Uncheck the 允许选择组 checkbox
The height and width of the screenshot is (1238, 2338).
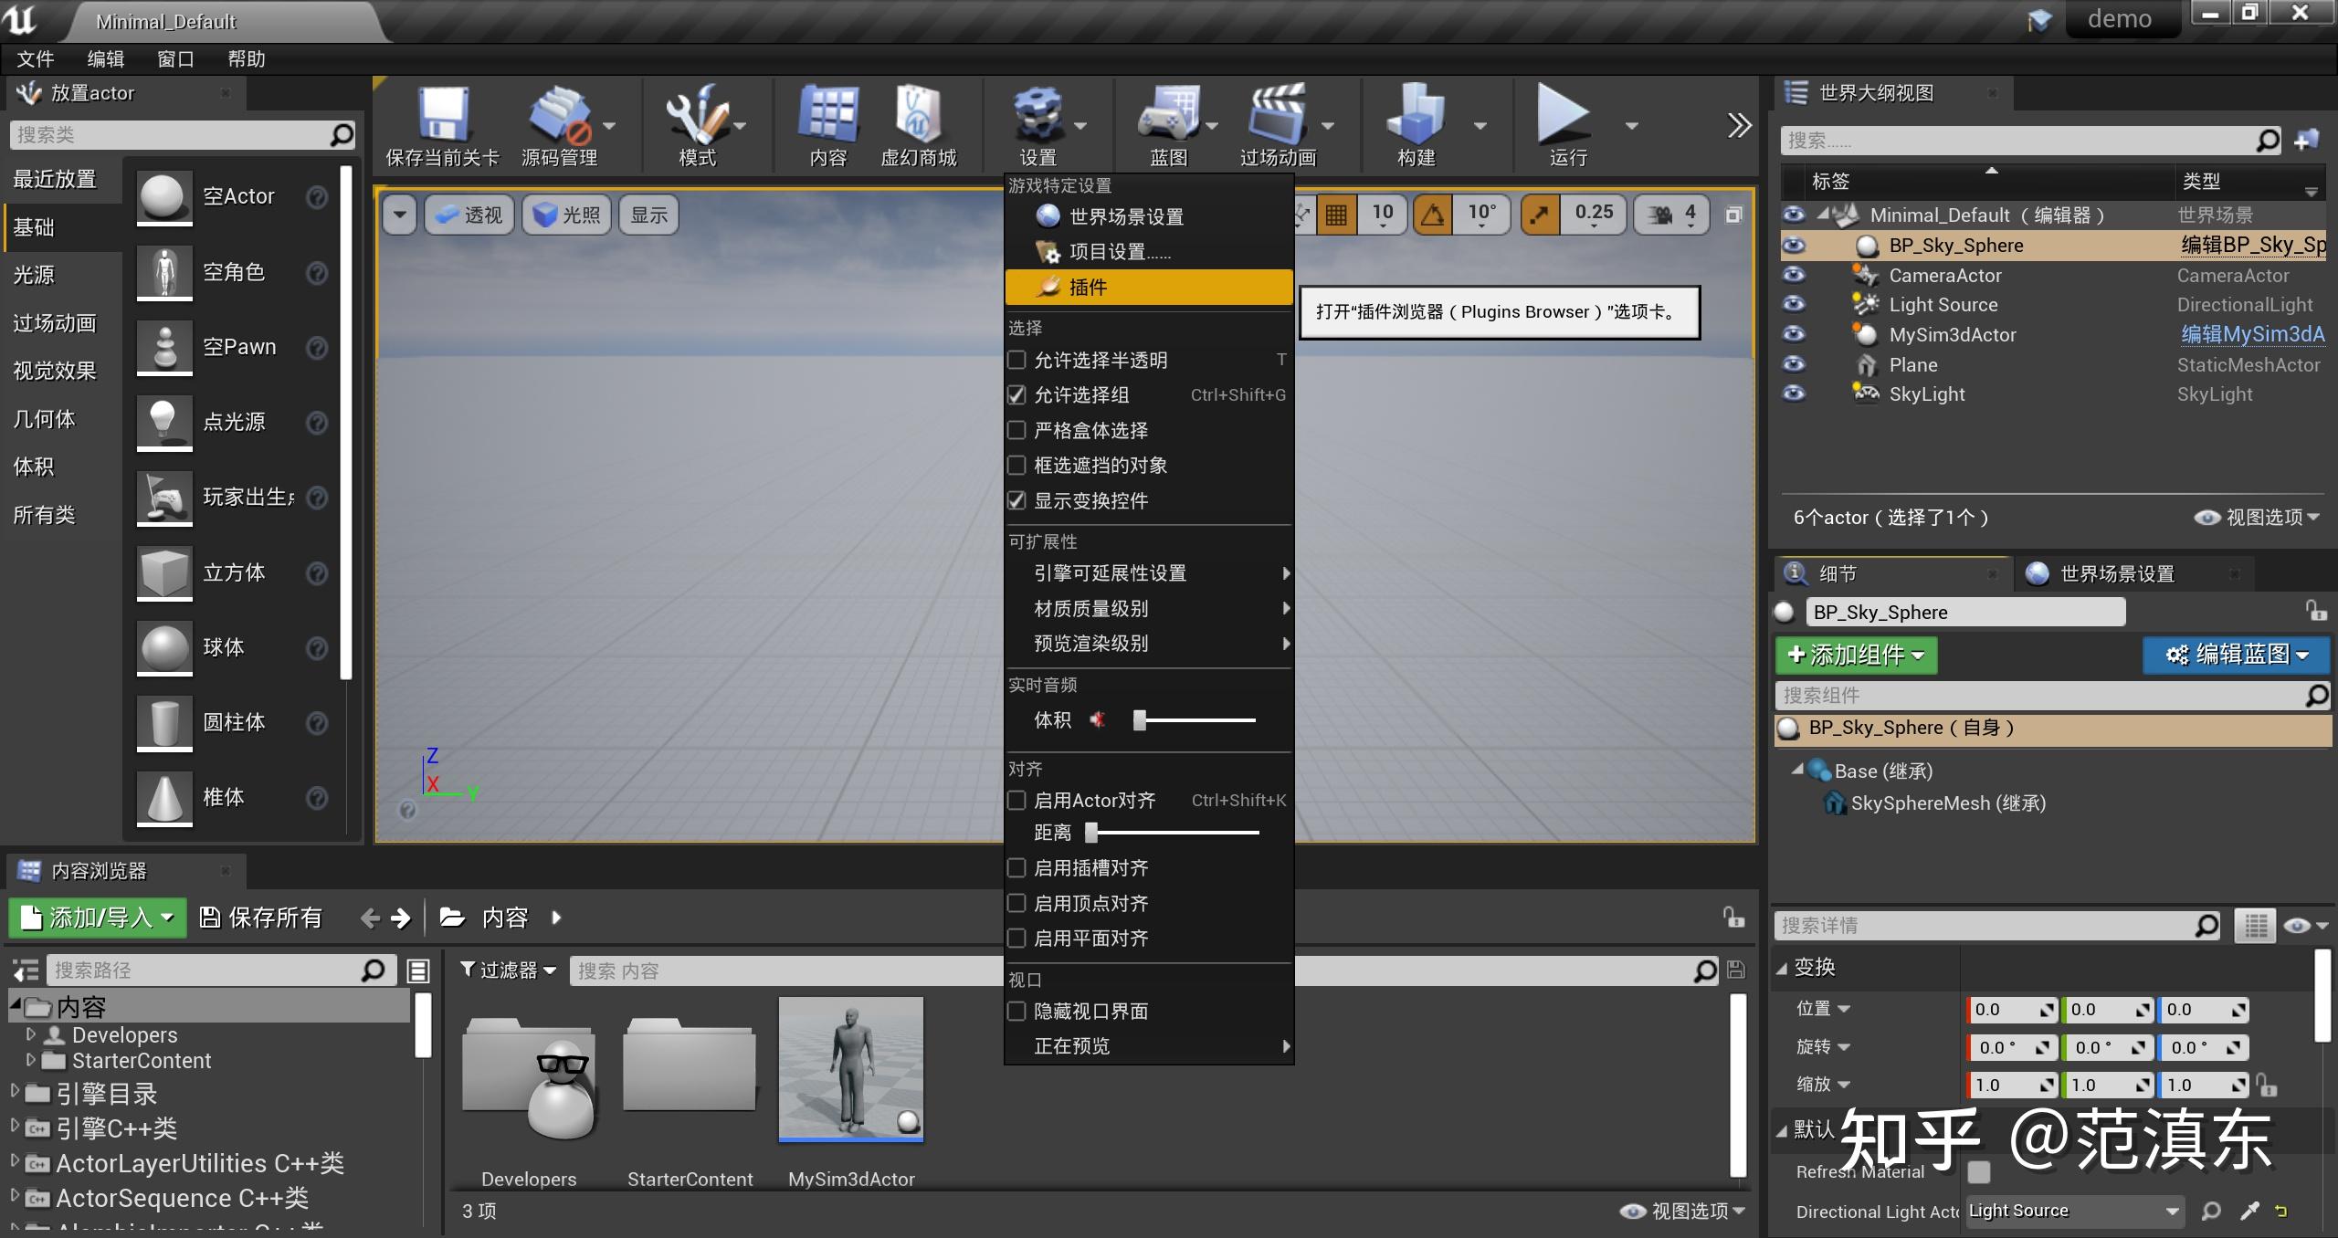click(x=1017, y=394)
